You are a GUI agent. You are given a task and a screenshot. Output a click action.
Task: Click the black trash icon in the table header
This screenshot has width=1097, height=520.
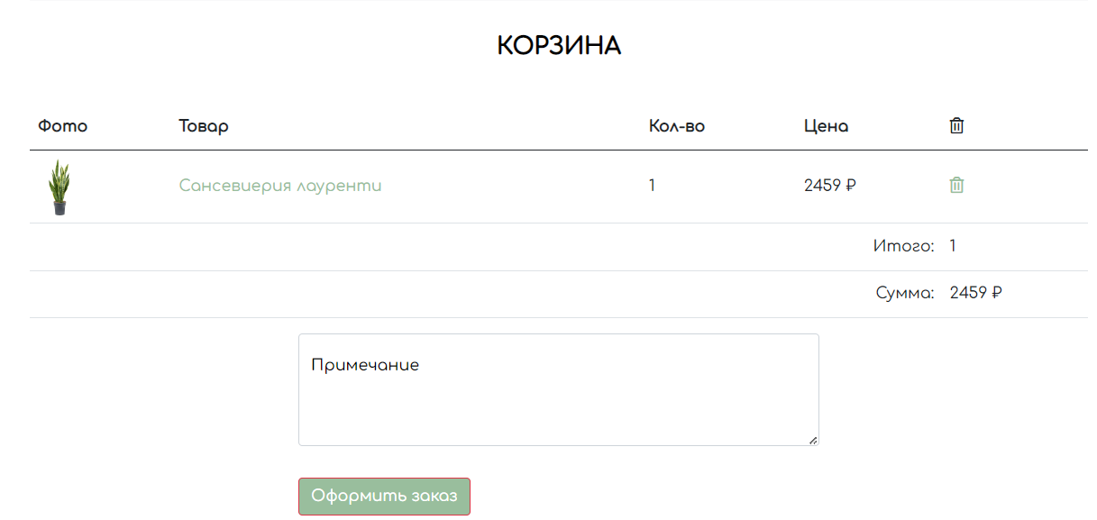point(956,125)
